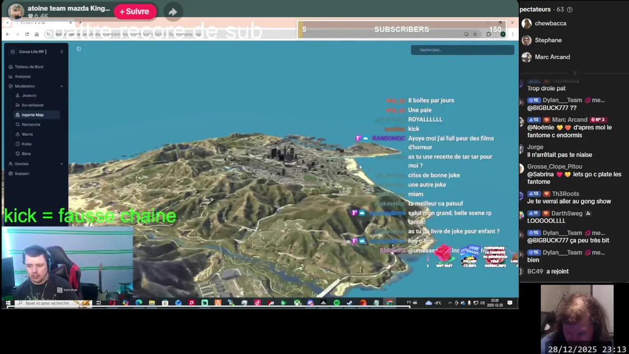Screen dimensions: 629x354
Task: Open the Corsa Life RP server selector
Action: 36,52
